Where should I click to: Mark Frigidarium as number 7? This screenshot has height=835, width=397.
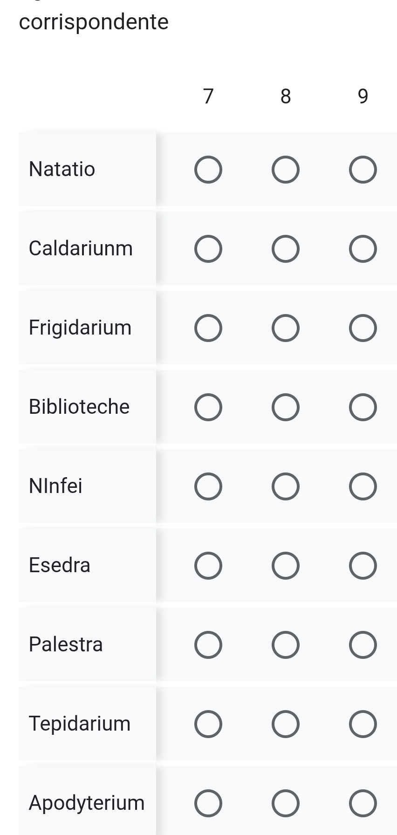pos(208,328)
